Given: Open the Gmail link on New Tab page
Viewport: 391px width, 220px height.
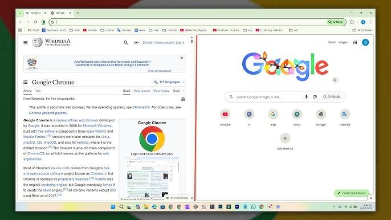Looking at the screenshot, I should point(332,42).
